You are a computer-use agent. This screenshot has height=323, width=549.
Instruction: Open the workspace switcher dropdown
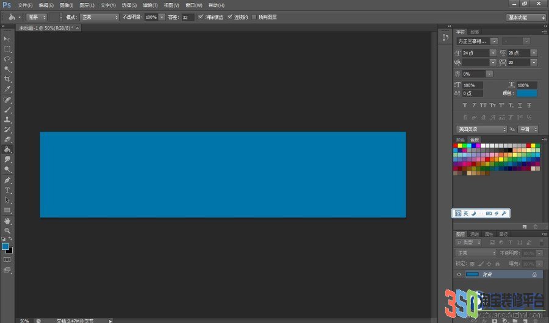coord(526,18)
